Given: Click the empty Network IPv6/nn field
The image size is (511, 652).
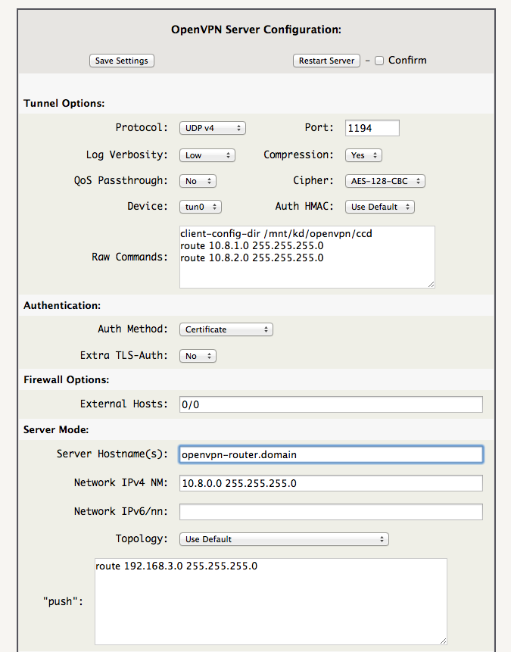Looking at the screenshot, I should pyautogui.click(x=331, y=512).
